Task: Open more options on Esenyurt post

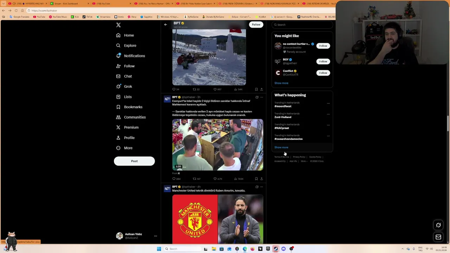Action: (x=261, y=97)
